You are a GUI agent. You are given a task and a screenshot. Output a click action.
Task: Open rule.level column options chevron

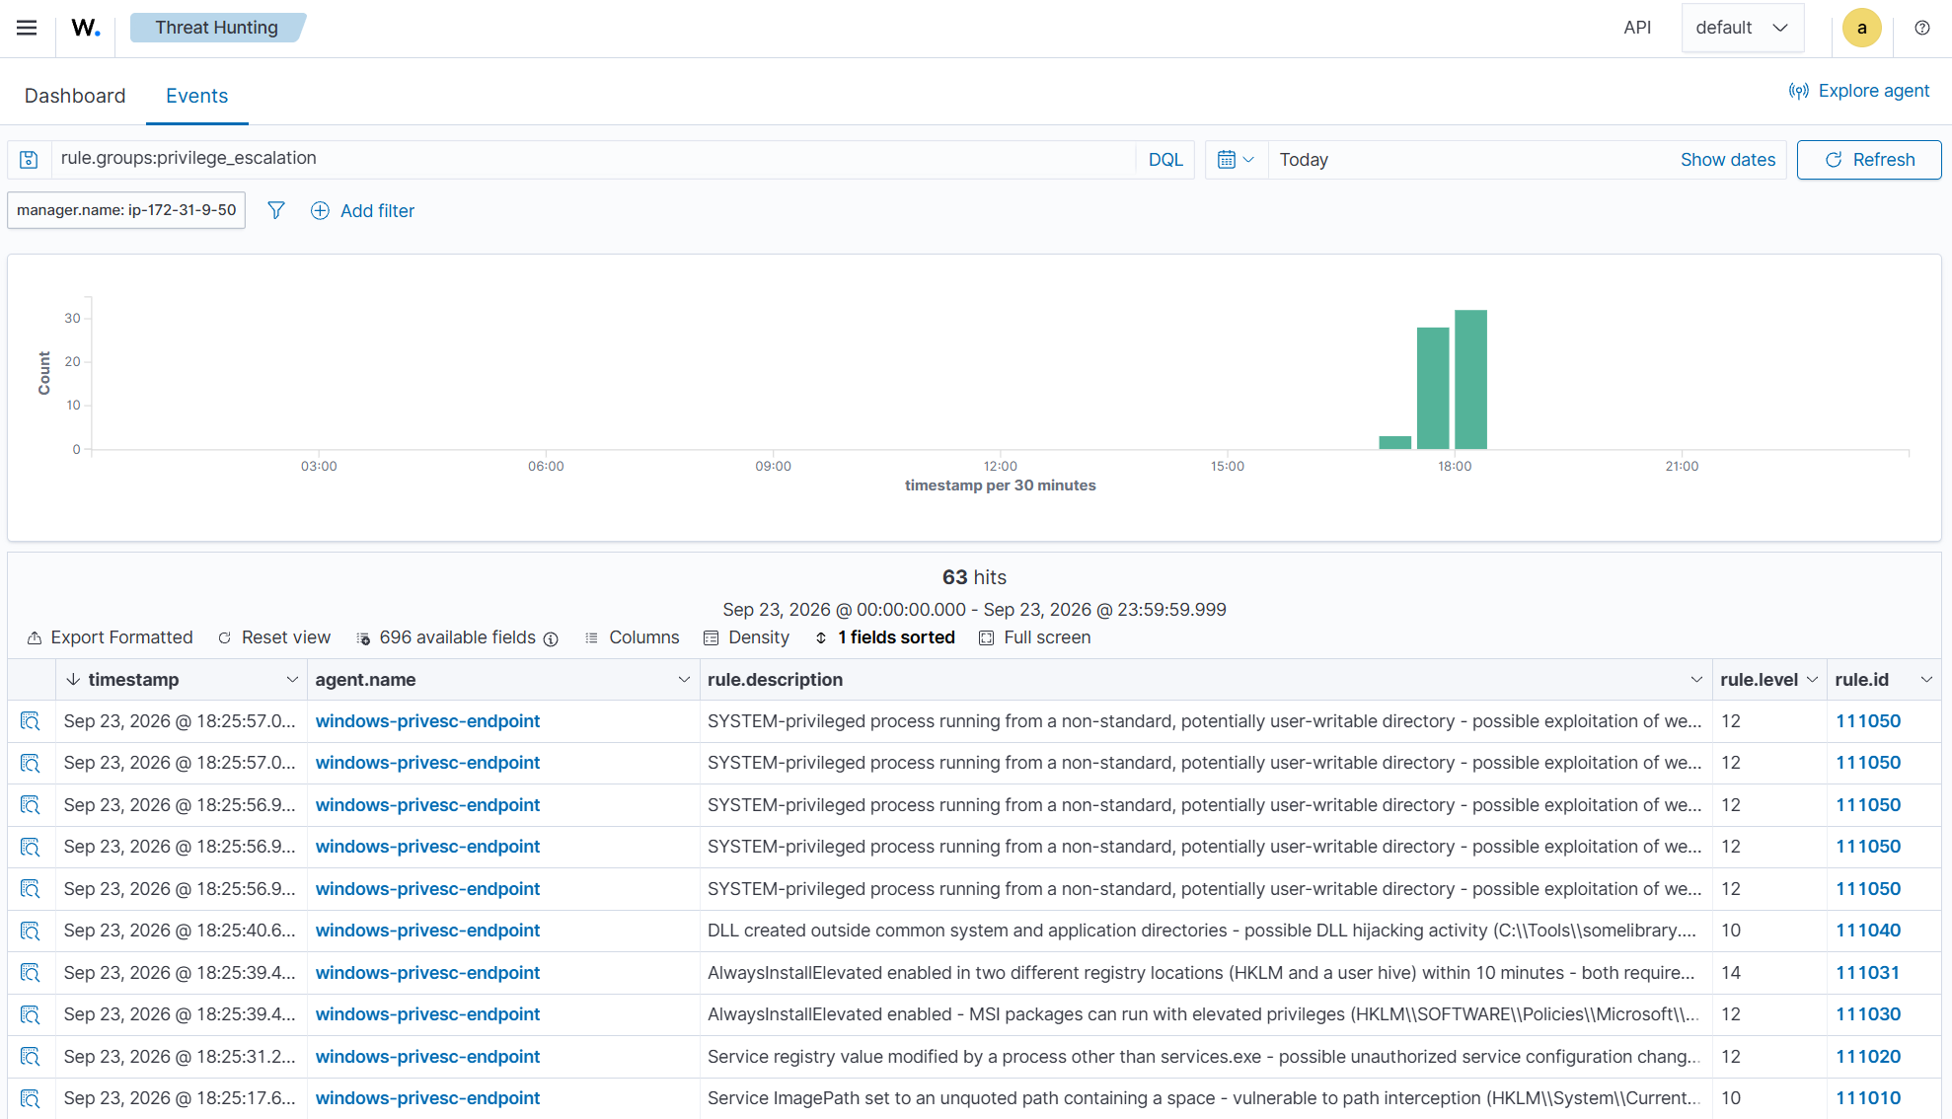[1812, 680]
